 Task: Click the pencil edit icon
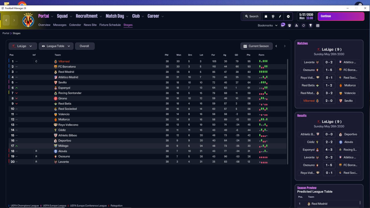(280, 16)
